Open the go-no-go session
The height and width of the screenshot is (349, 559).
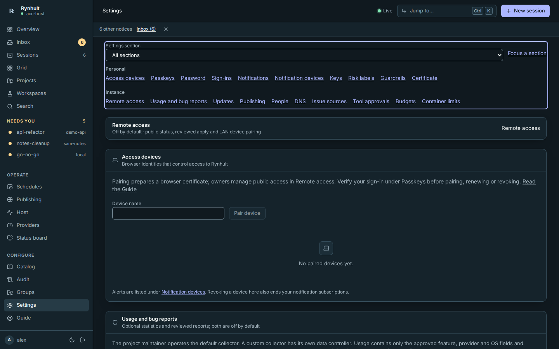point(46,155)
